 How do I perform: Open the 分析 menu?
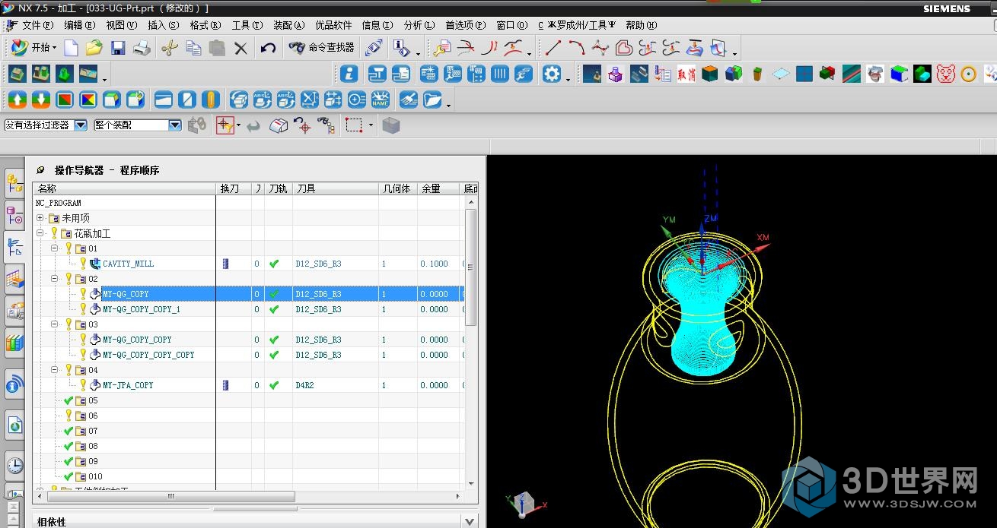(x=419, y=25)
